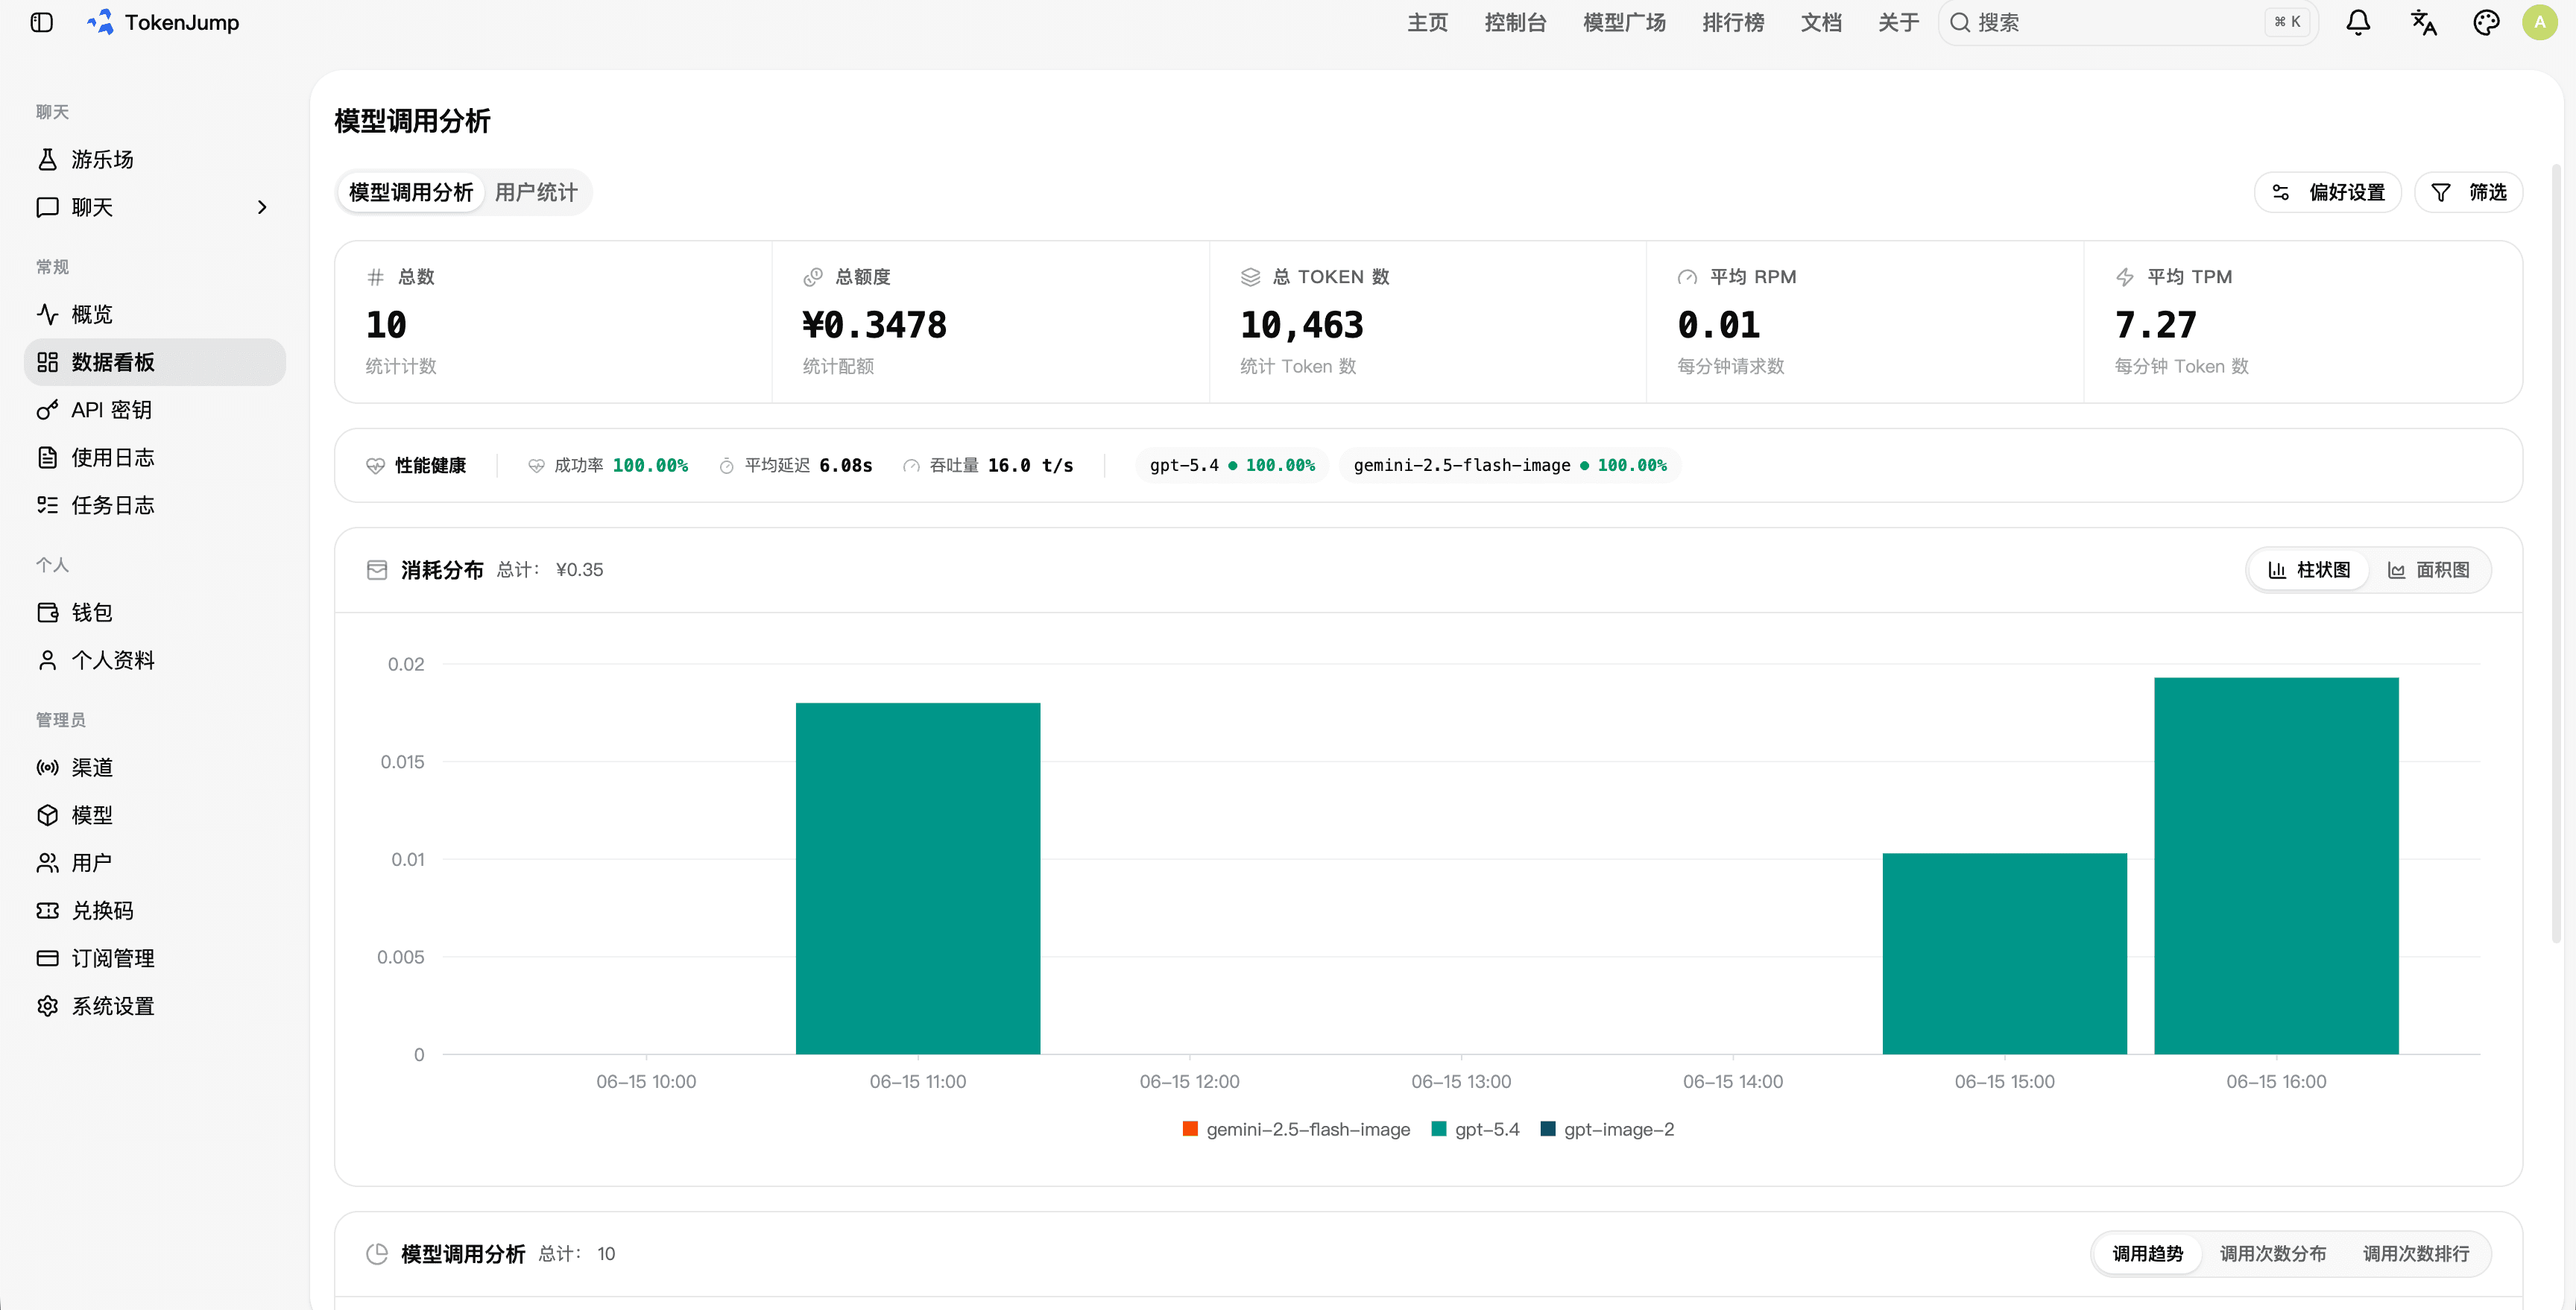Switch to 用户统计 tab

pos(536,192)
